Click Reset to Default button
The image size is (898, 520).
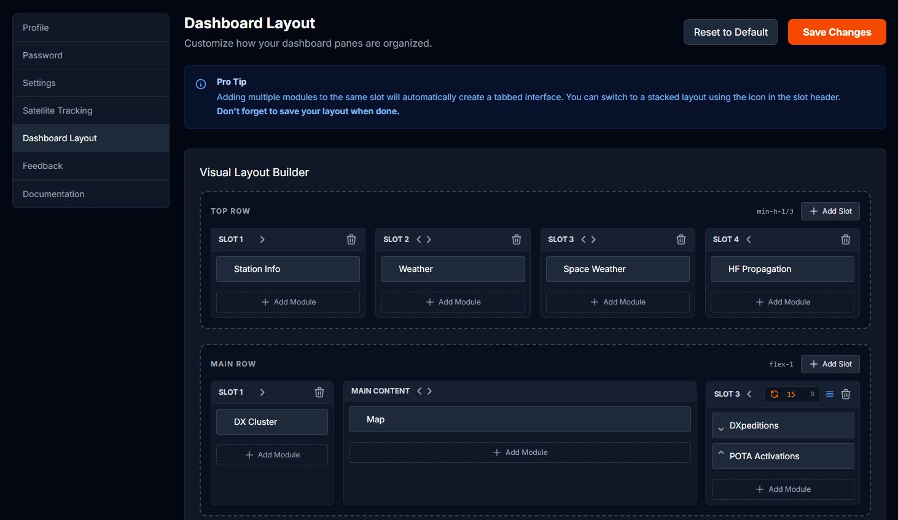(x=731, y=32)
